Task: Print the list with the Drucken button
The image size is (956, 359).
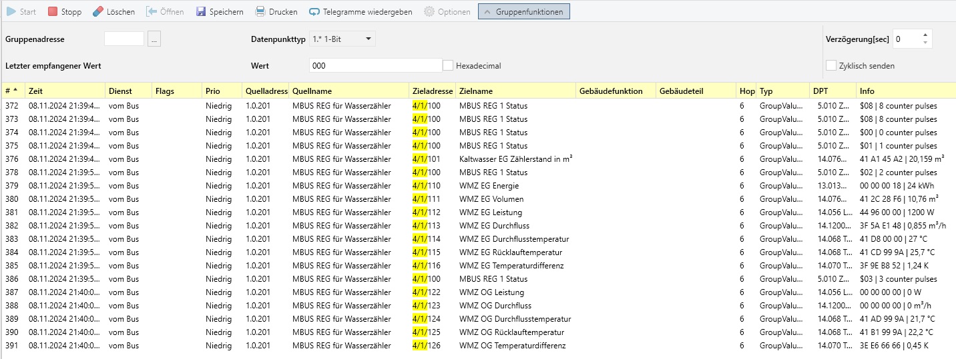Action: coord(276,12)
